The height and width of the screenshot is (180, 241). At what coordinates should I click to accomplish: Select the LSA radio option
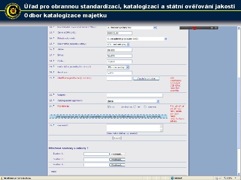point(108,107)
